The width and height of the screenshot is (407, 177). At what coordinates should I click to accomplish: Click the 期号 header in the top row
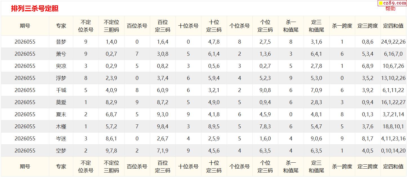point(25,26)
